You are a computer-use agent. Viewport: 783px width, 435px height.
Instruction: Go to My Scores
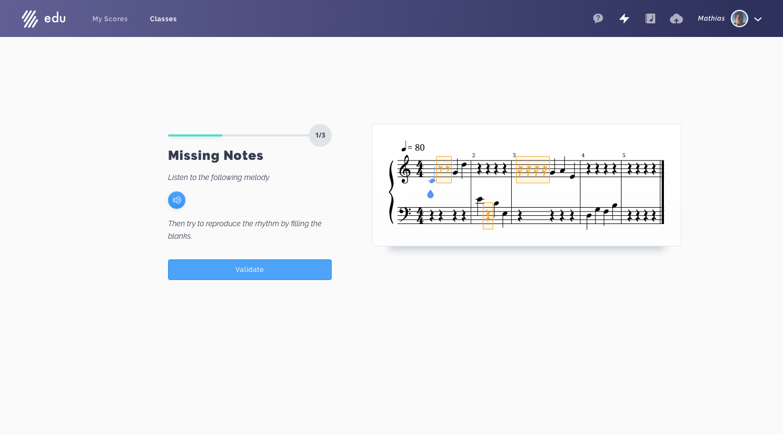(x=110, y=19)
